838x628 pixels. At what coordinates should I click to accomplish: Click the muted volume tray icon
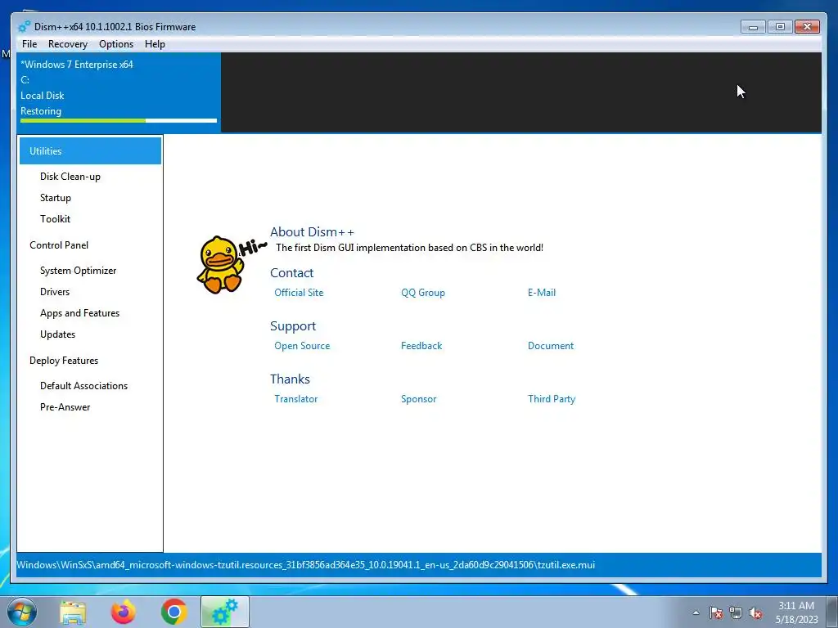point(755,613)
